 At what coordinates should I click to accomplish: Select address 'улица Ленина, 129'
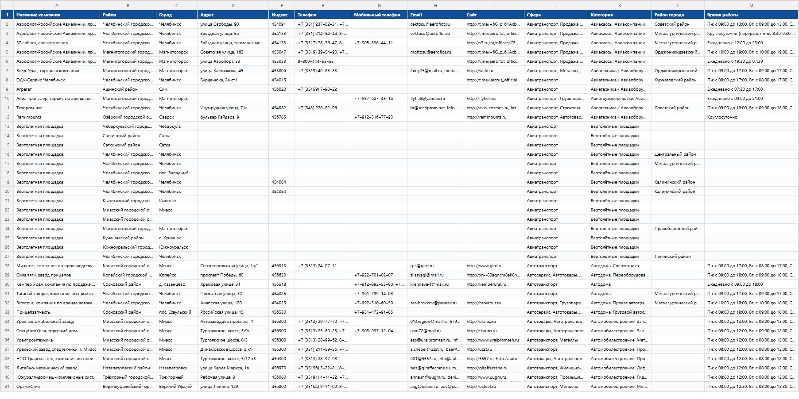coord(233,386)
